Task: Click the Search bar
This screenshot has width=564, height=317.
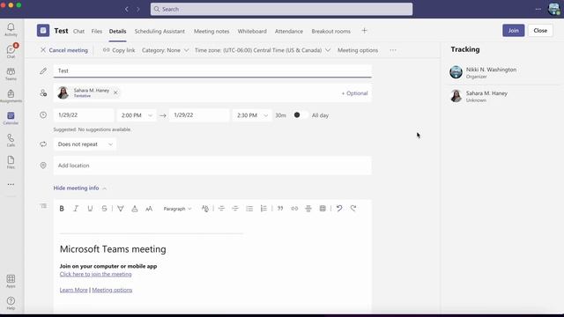Action: (281, 9)
